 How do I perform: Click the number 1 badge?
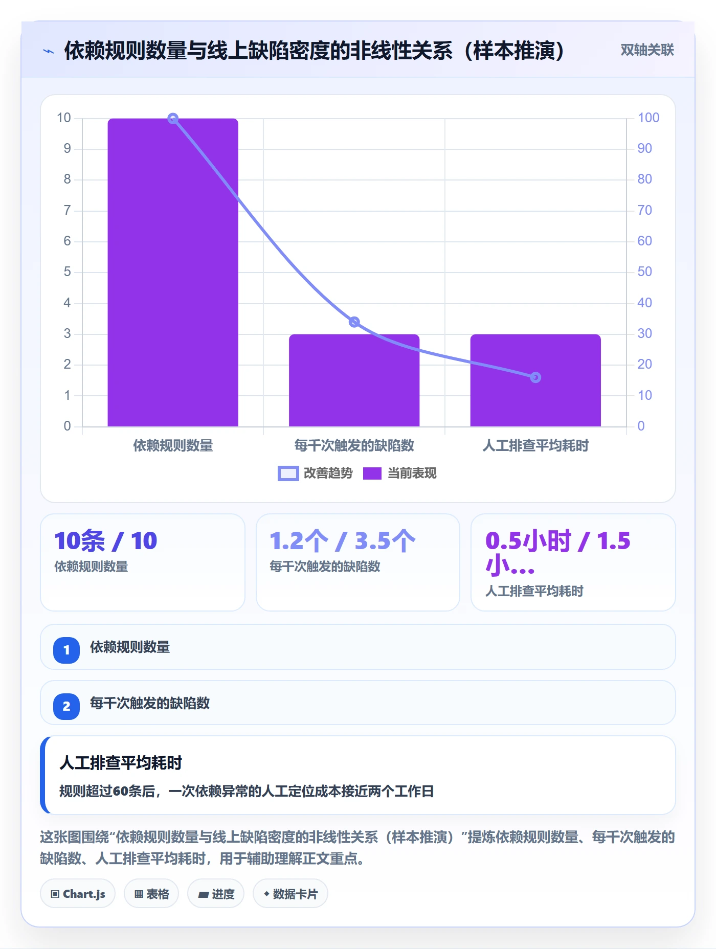tap(66, 650)
